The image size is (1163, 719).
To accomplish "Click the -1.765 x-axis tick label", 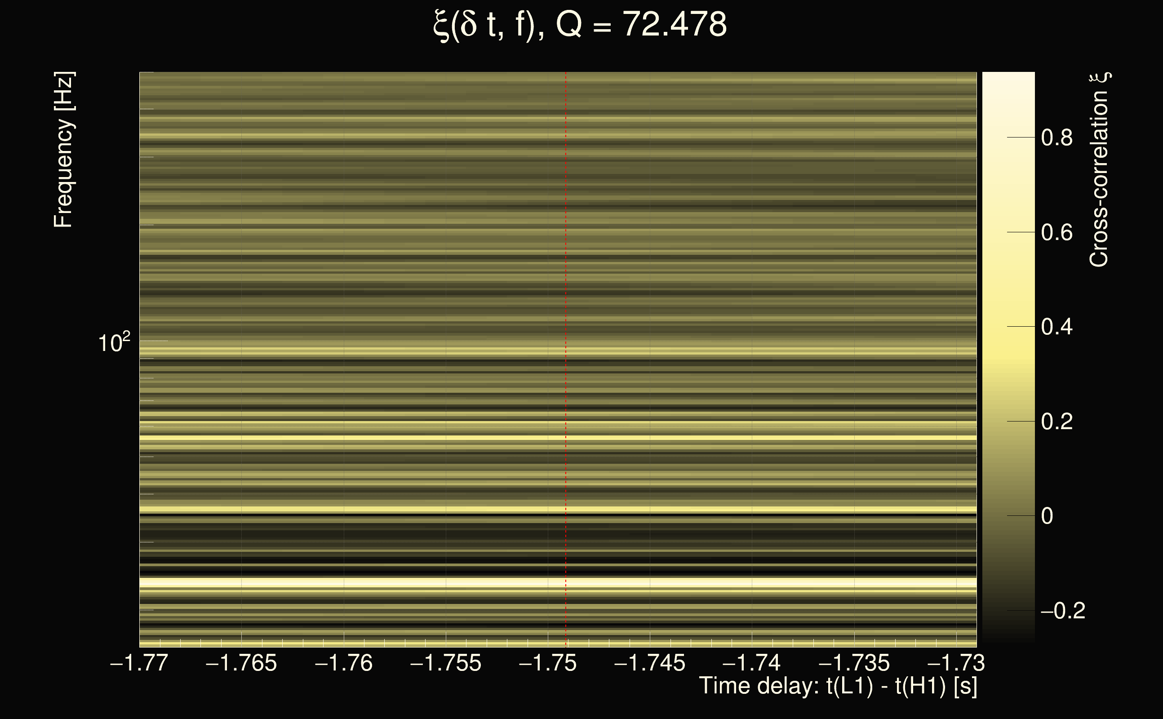I will click(x=241, y=663).
